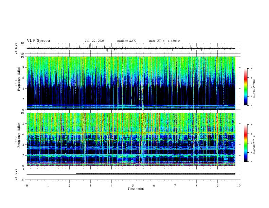Click time axis tick label '3'
The height and width of the screenshot is (208, 269).
coord(90,186)
